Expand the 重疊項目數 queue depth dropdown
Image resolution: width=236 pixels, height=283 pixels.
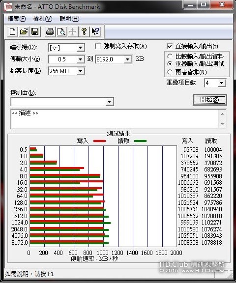click(221, 83)
